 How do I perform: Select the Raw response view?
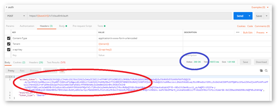coord(22,71)
